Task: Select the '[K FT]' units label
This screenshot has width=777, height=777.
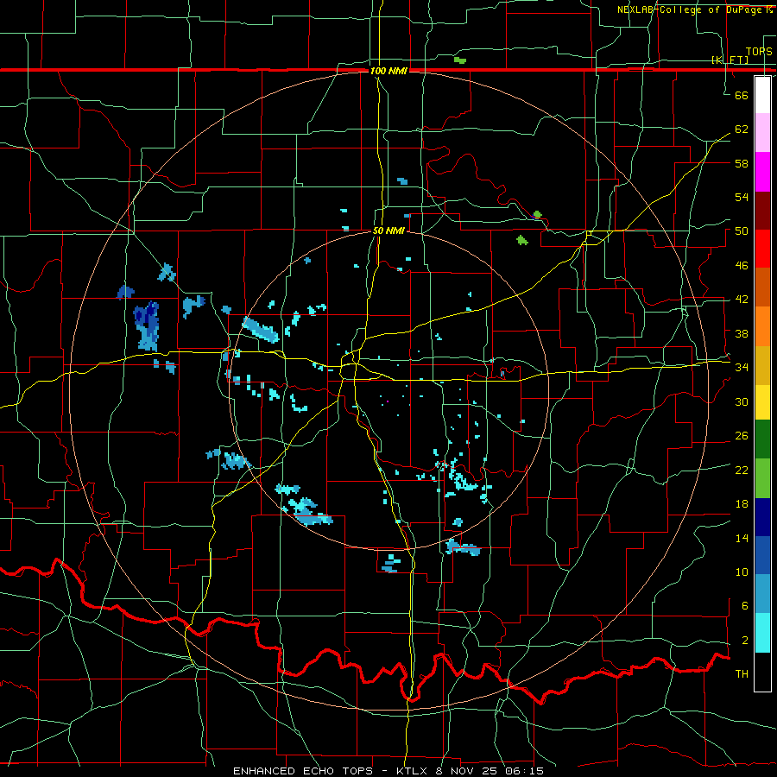Action: (730, 60)
